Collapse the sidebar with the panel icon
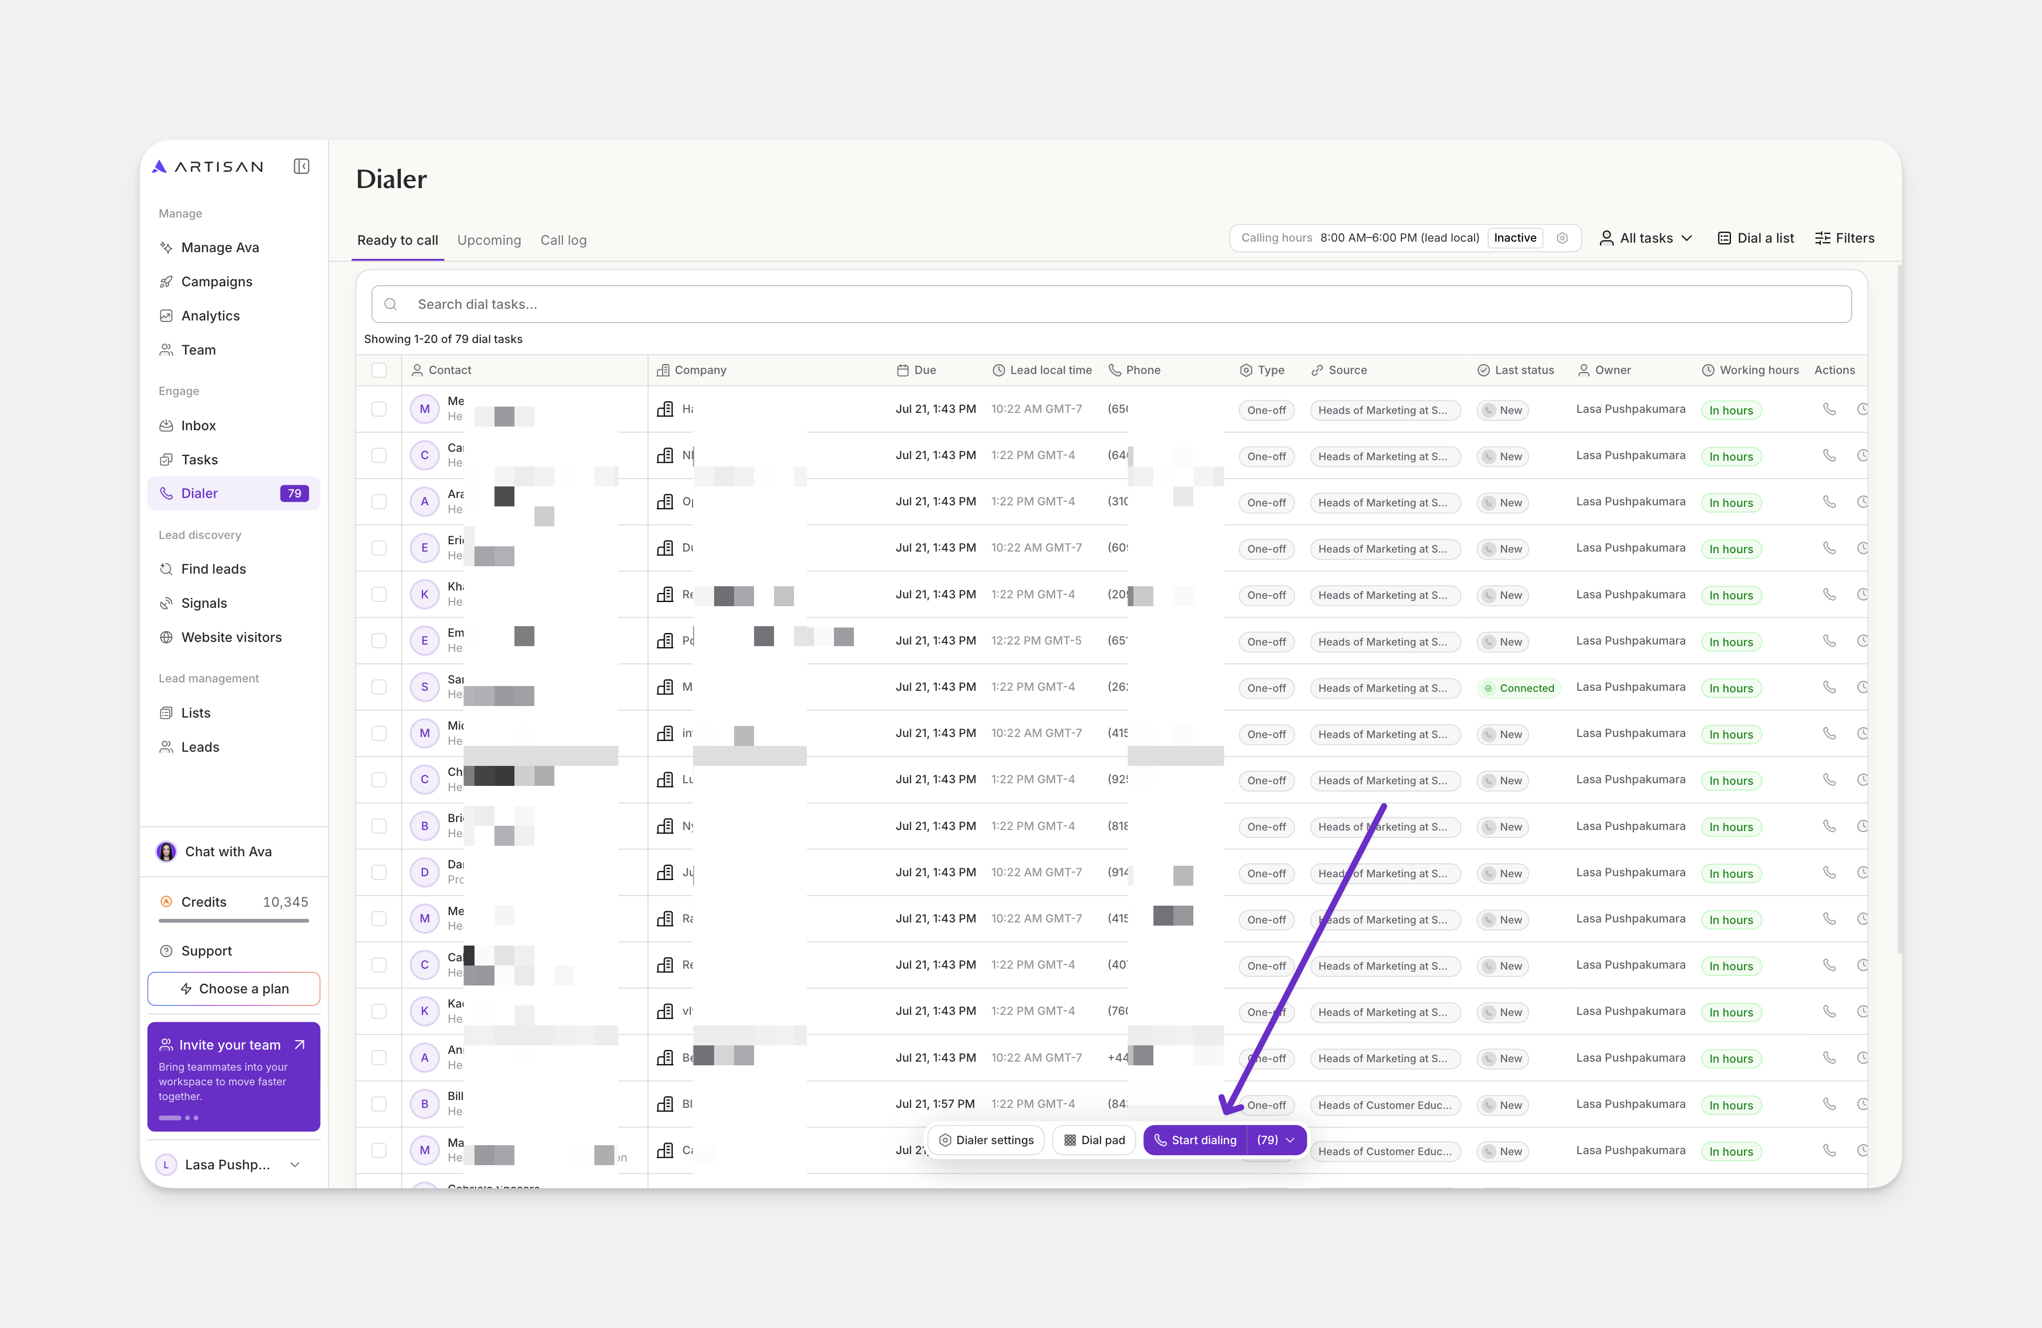This screenshot has width=2042, height=1328. 301,167
